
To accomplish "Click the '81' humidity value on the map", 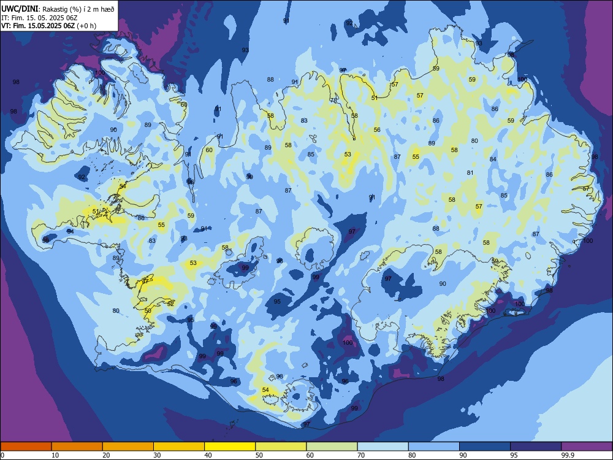I will [x=470, y=172].
